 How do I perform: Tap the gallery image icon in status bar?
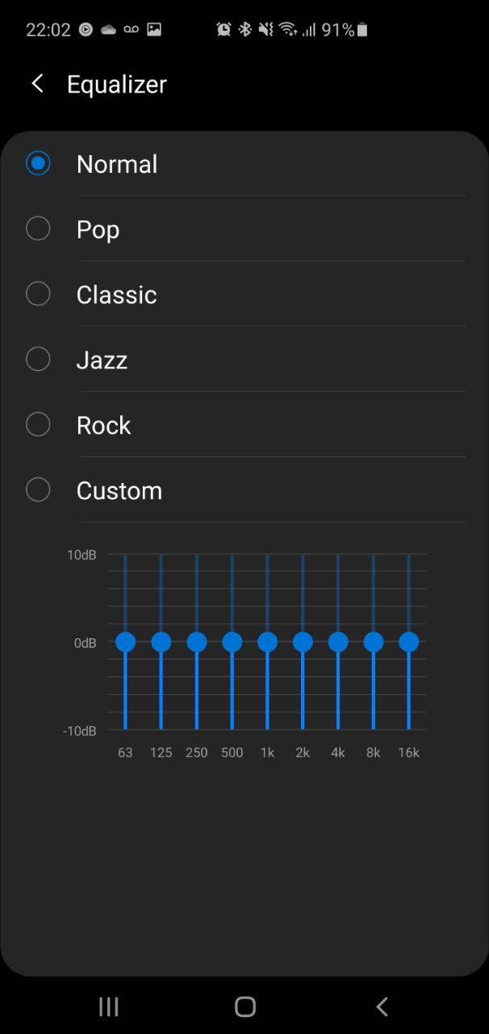pyautogui.click(x=154, y=30)
